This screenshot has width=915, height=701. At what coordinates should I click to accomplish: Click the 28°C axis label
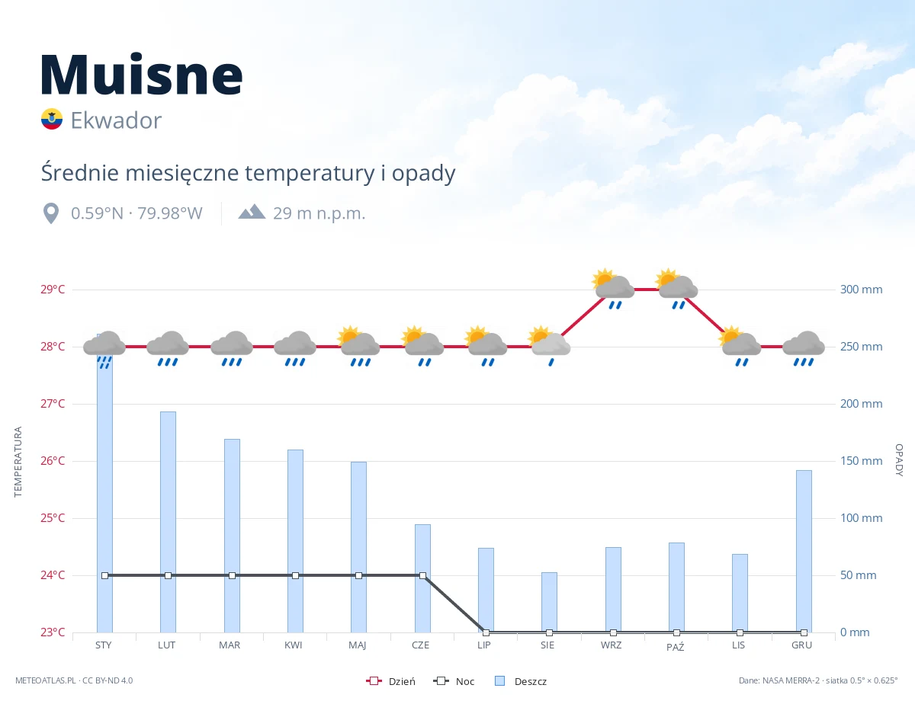pyautogui.click(x=53, y=347)
